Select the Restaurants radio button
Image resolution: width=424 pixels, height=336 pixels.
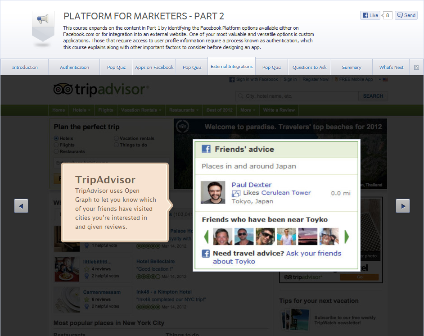point(56,151)
